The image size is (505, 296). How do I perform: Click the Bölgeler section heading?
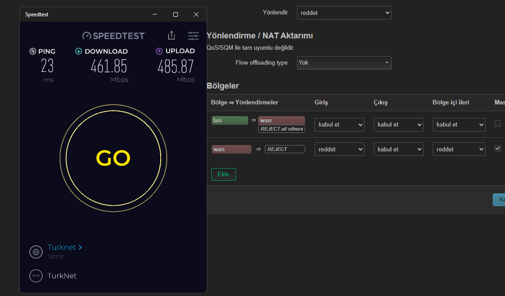tap(223, 86)
